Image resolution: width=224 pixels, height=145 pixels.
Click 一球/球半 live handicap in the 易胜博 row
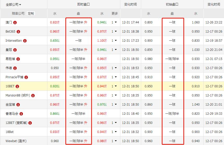coord(78,59)
